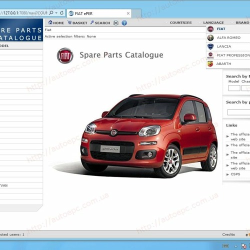Click the Fiat breadcrumb text

(x=48, y=30)
